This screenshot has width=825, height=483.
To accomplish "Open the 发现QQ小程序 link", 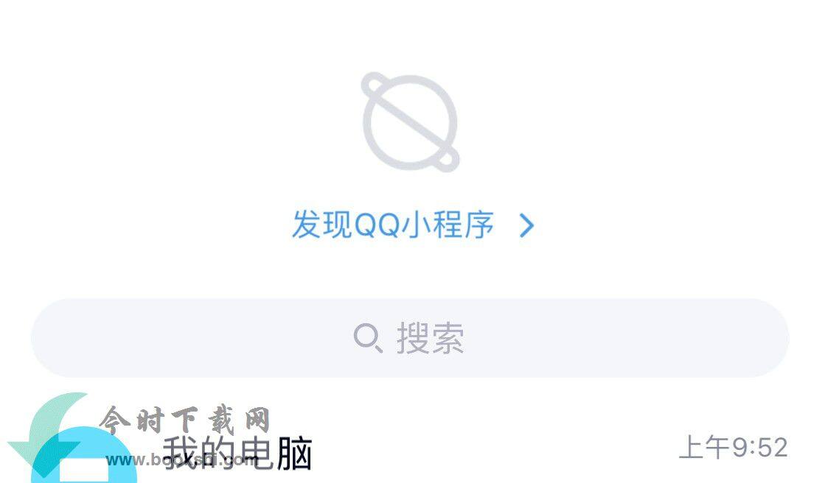I will point(413,225).
